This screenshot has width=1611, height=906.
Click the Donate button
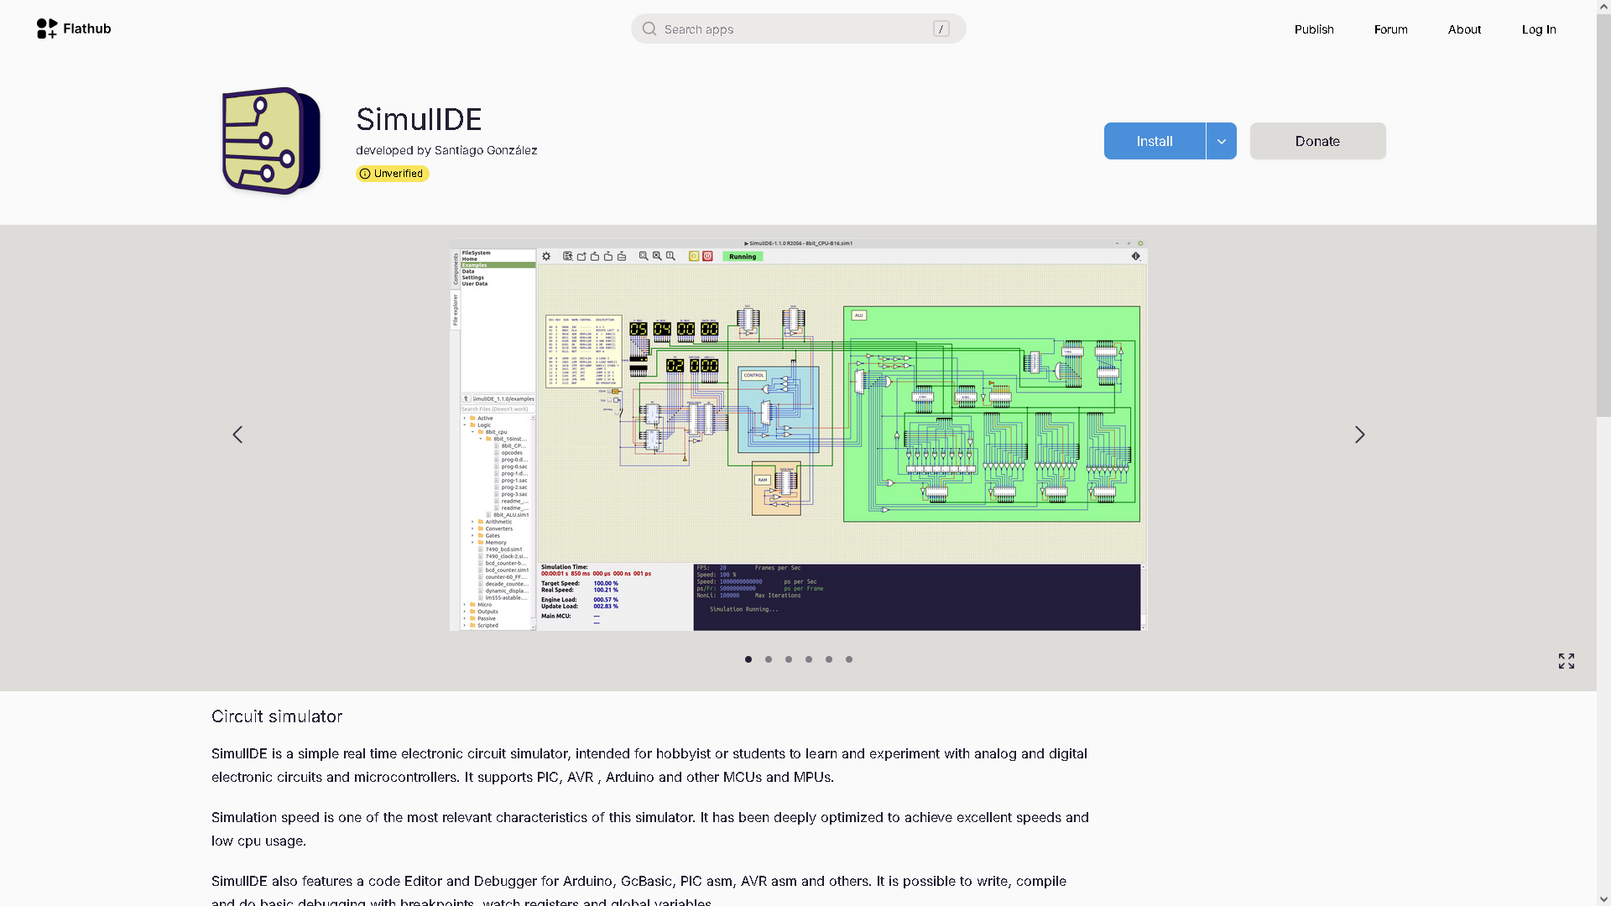point(1317,141)
